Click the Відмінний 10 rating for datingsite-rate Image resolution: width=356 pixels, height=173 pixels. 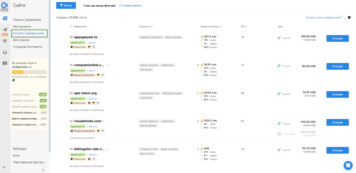(78, 155)
